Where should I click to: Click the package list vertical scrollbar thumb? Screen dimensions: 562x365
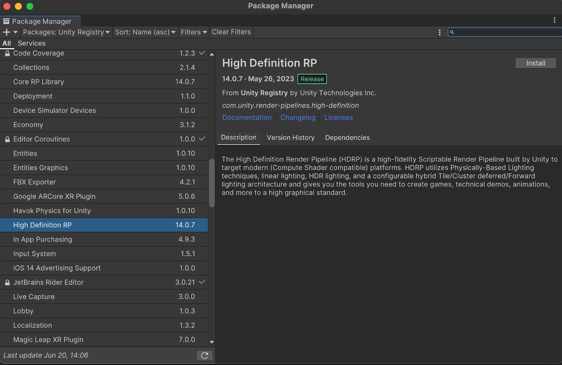coord(212,183)
